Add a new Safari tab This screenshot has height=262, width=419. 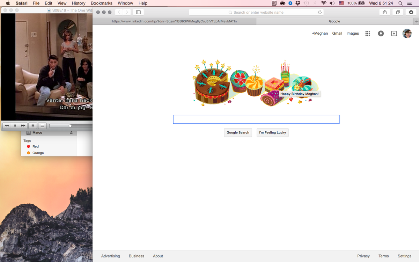click(x=416, y=21)
